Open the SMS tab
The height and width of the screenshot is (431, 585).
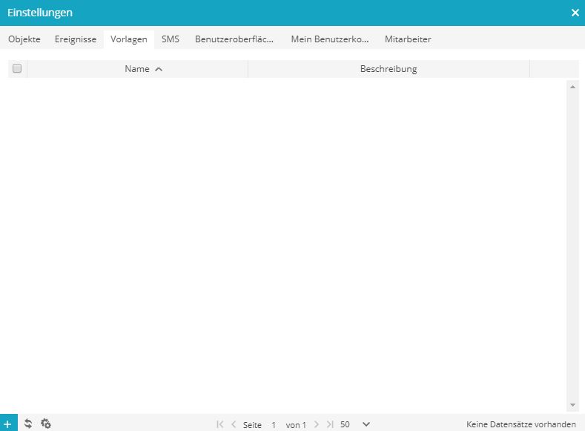point(171,39)
